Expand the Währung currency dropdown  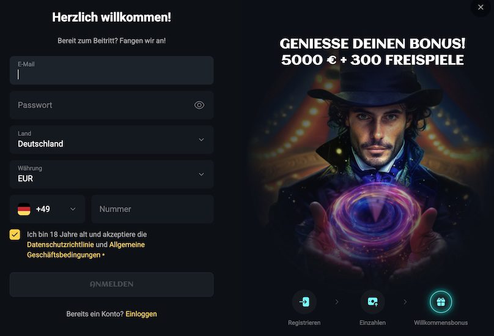click(x=111, y=174)
